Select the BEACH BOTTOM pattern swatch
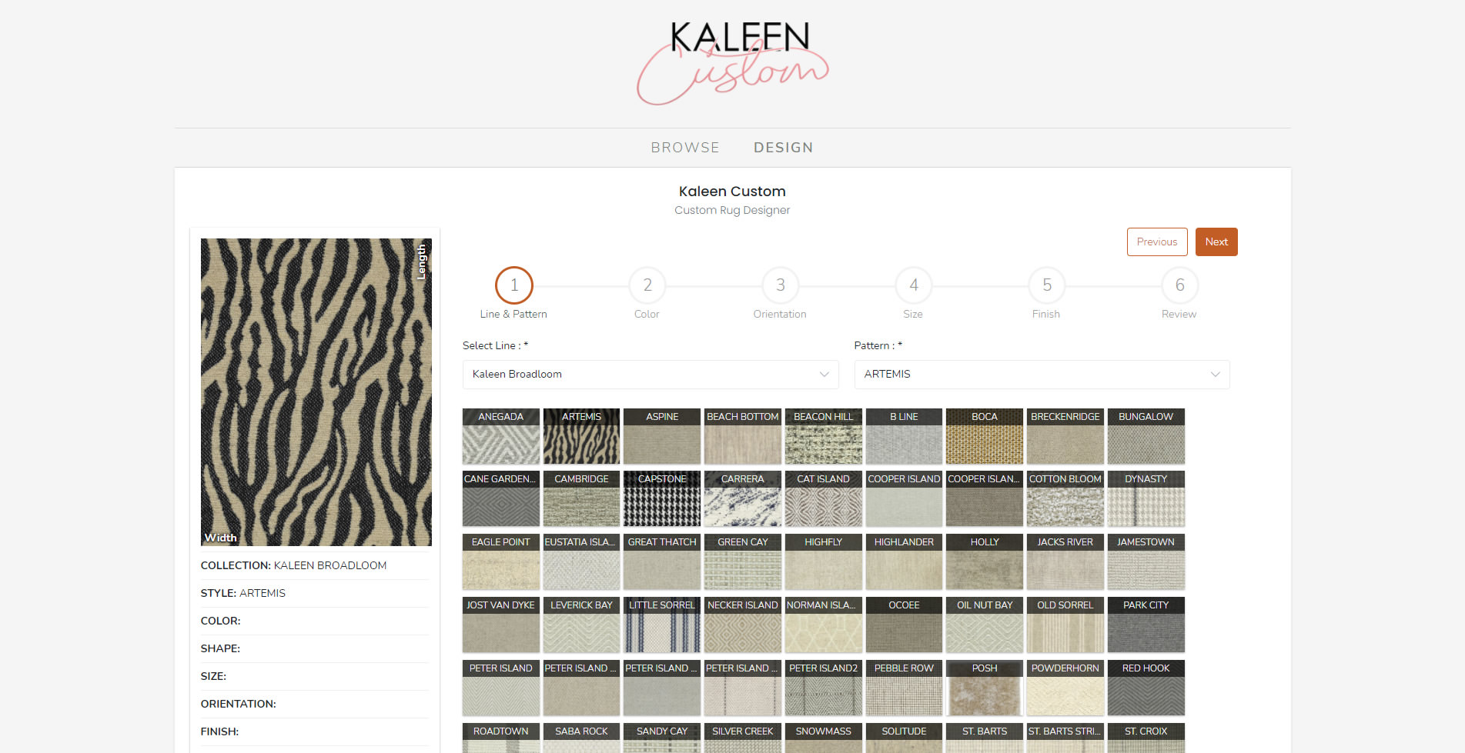Screen dimensions: 1465x753 pyautogui.click(x=743, y=436)
